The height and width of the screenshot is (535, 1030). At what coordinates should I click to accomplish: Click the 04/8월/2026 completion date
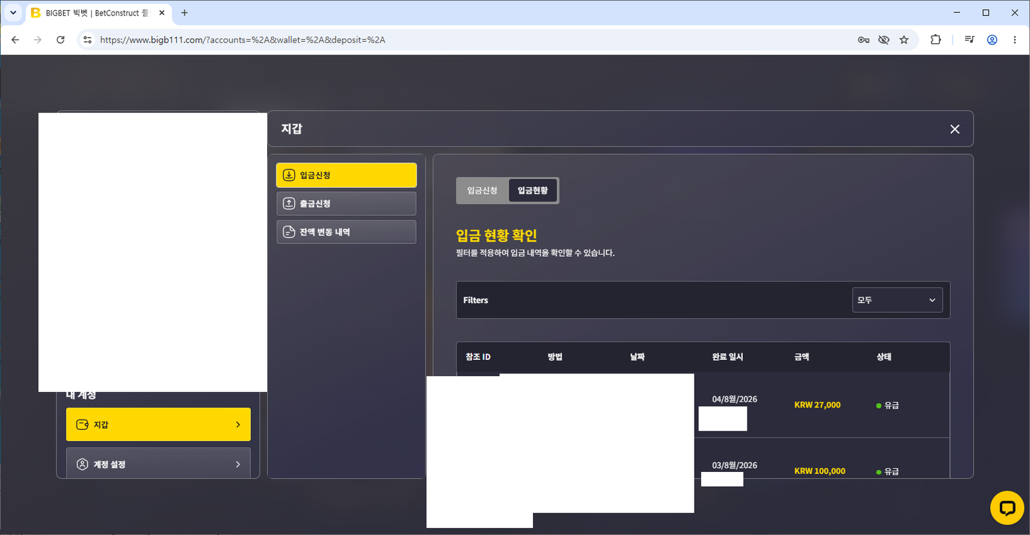pyautogui.click(x=735, y=399)
